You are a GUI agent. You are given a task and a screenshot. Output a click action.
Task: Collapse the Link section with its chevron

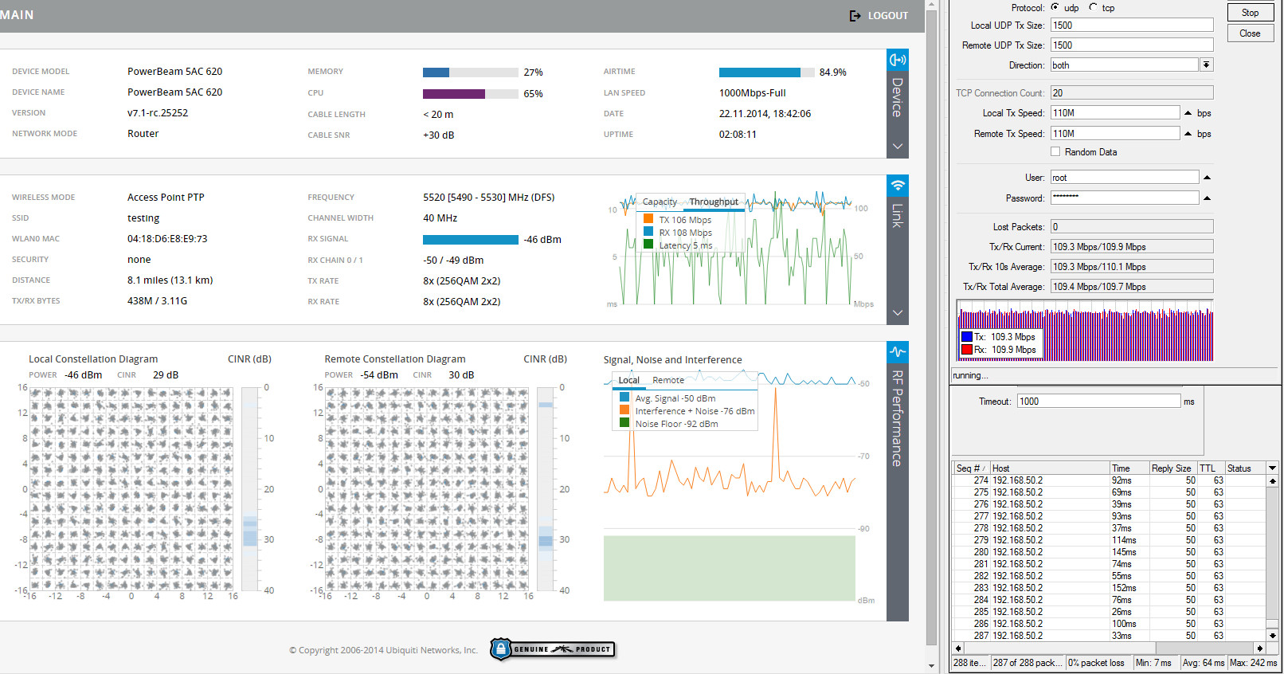(x=898, y=313)
